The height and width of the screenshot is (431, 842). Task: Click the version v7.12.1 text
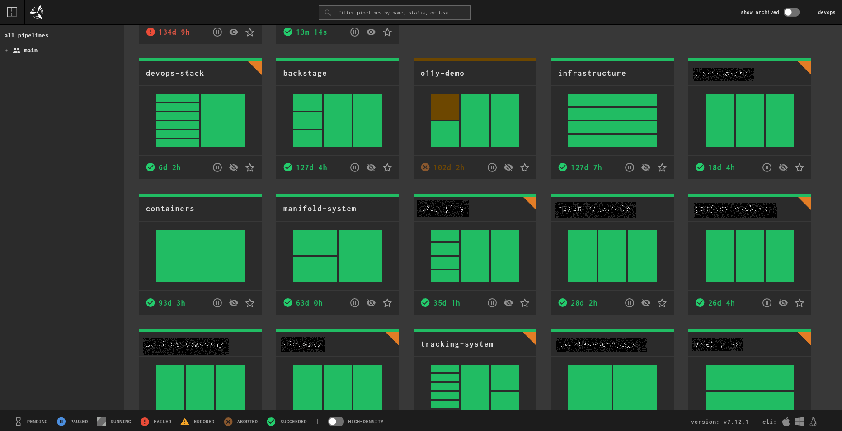720,422
